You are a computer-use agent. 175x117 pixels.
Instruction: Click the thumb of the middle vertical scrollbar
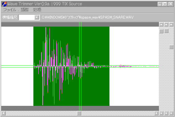(x=166, y=31)
